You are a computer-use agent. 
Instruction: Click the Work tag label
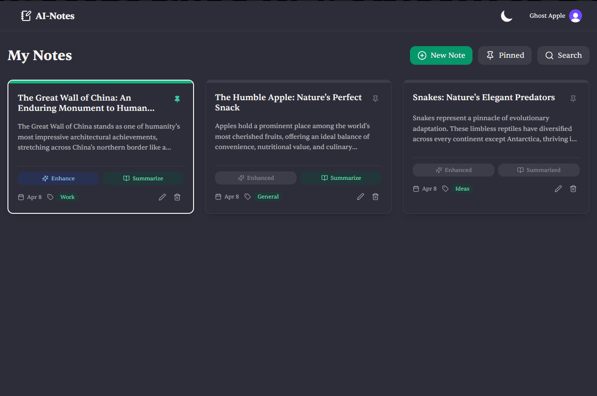[x=68, y=197]
